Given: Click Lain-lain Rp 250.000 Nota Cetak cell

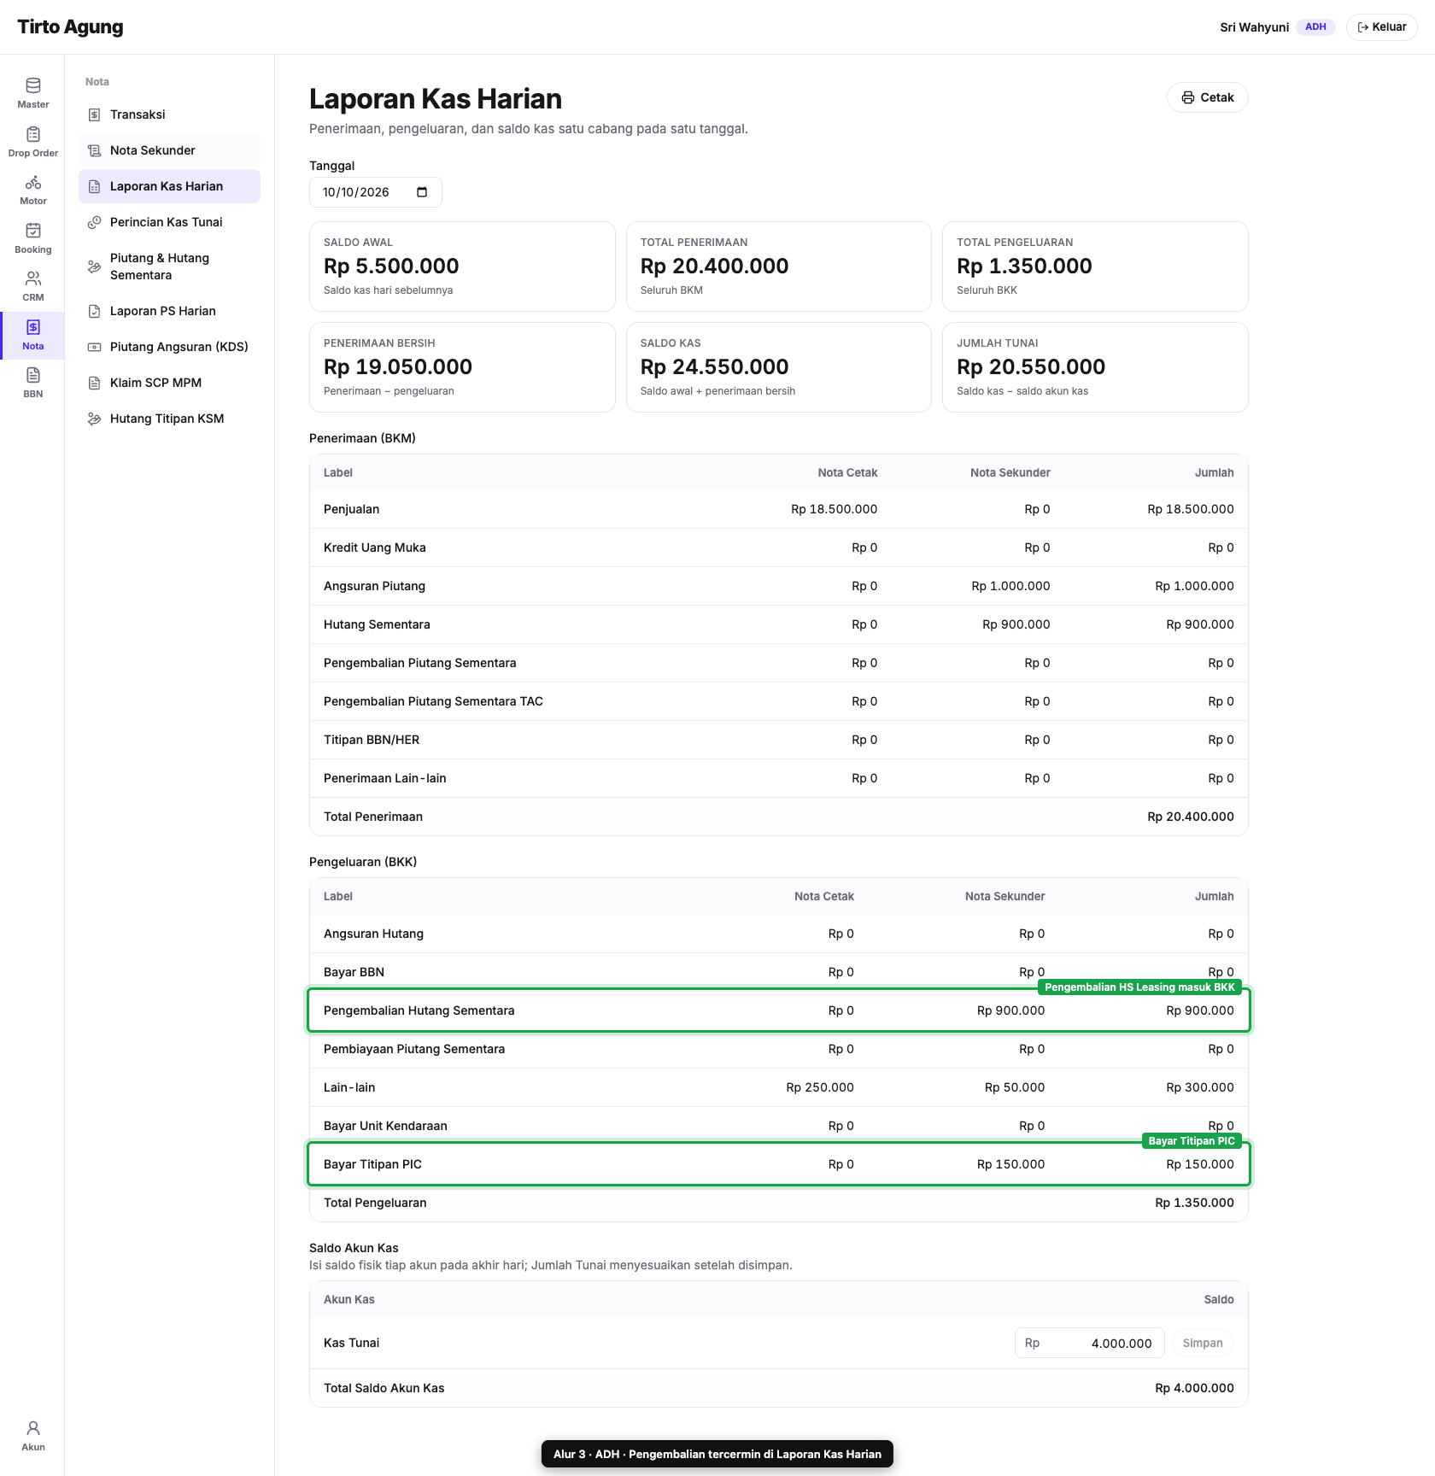Looking at the screenshot, I should [x=820, y=1087].
